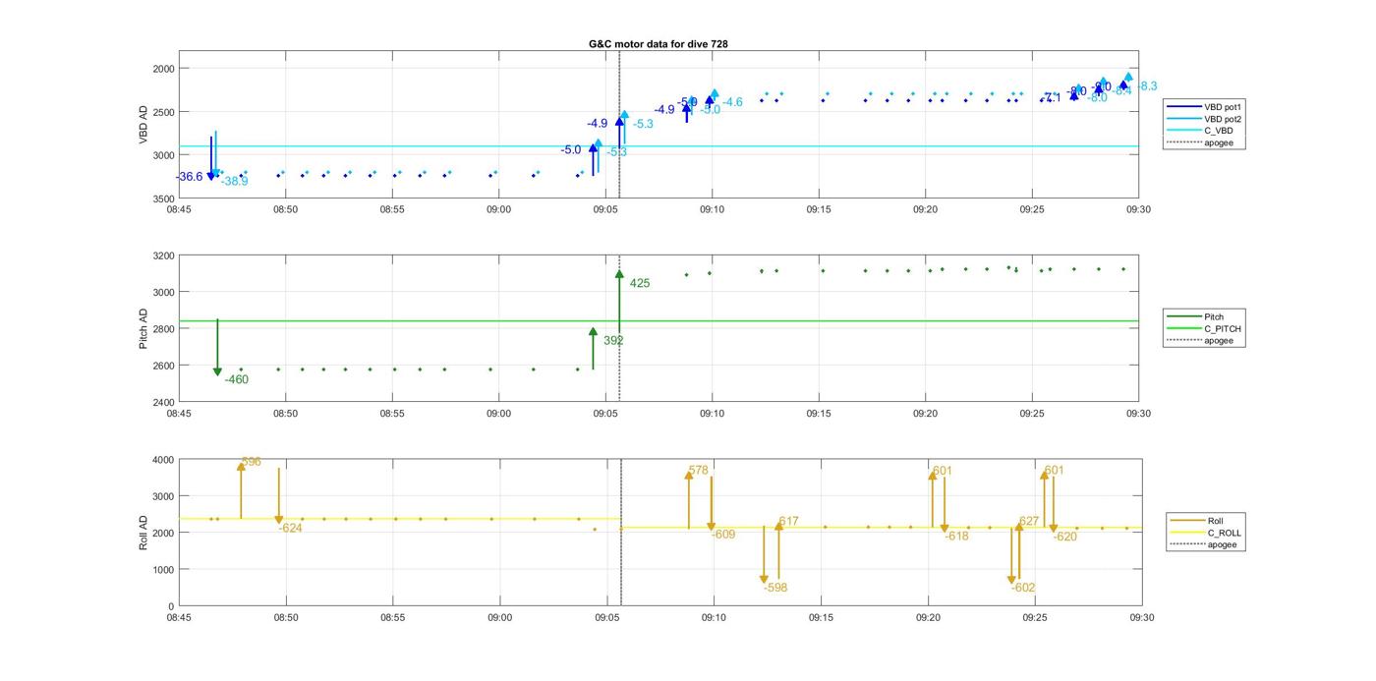Click the '09:00' time tick under VBD plot
Image resolution: width=1376 pixels, height=681 pixels.
click(498, 209)
